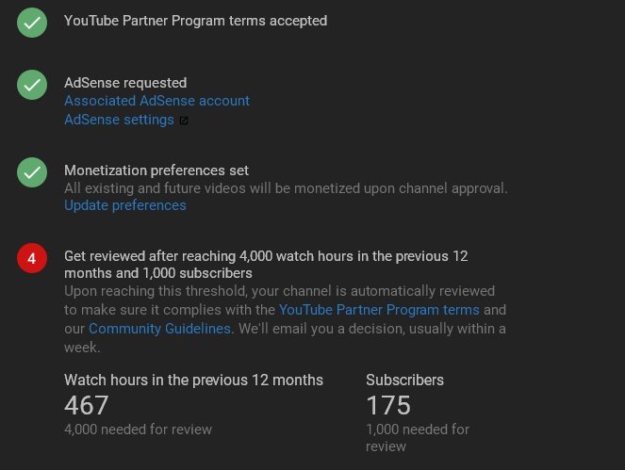
Task: Click the green checkmark next to AdSense requested
Action: coord(32,85)
